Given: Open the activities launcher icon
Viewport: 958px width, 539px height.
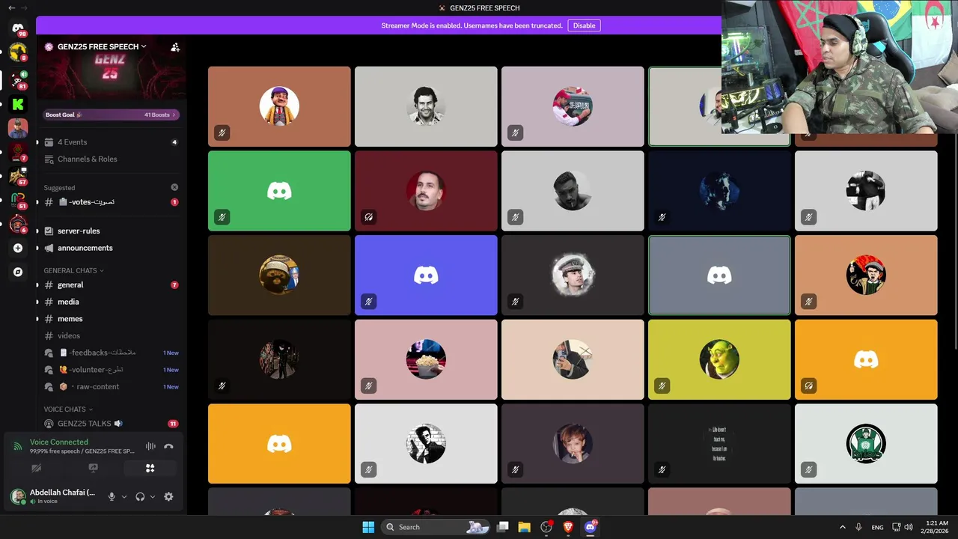Looking at the screenshot, I should pyautogui.click(x=150, y=468).
